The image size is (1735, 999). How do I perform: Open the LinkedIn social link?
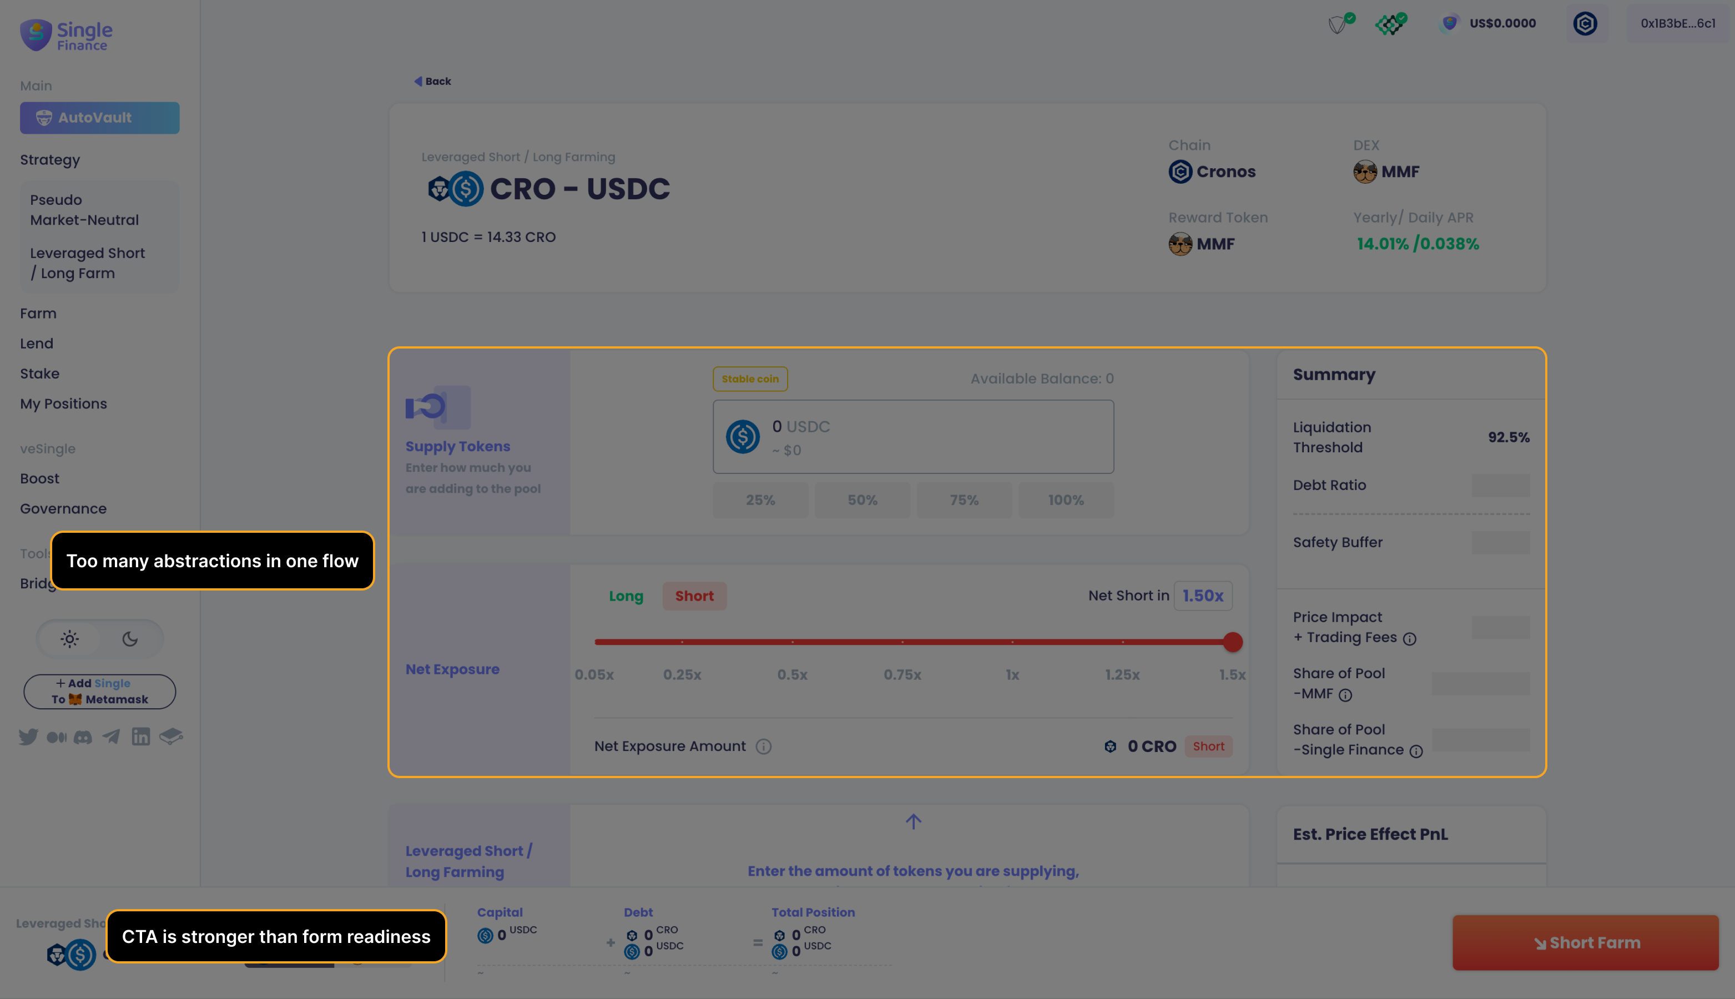(140, 737)
